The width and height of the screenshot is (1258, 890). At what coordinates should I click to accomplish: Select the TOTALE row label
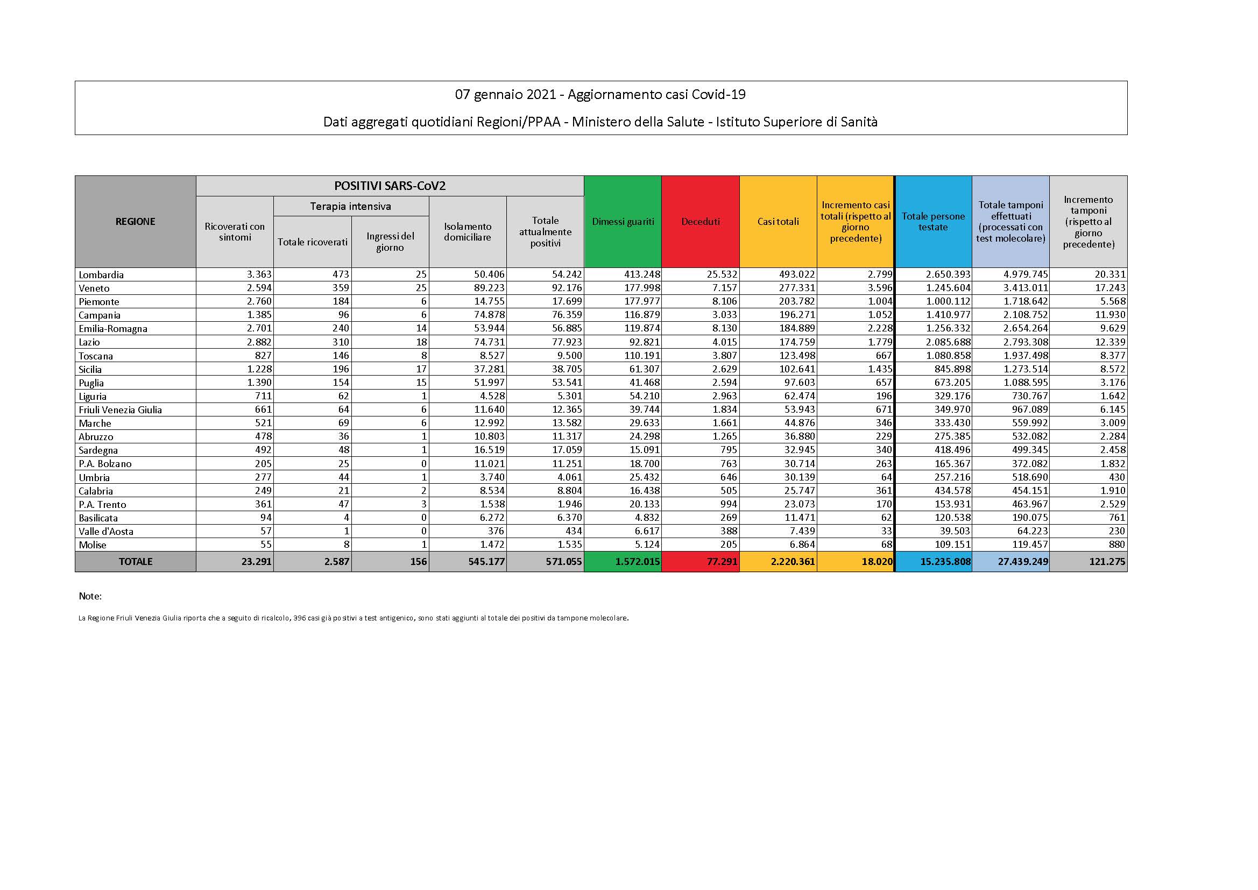(x=136, y=562)
